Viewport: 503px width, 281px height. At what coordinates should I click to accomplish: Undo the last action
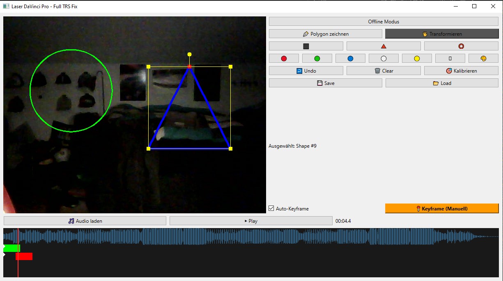tap(306, 71)
